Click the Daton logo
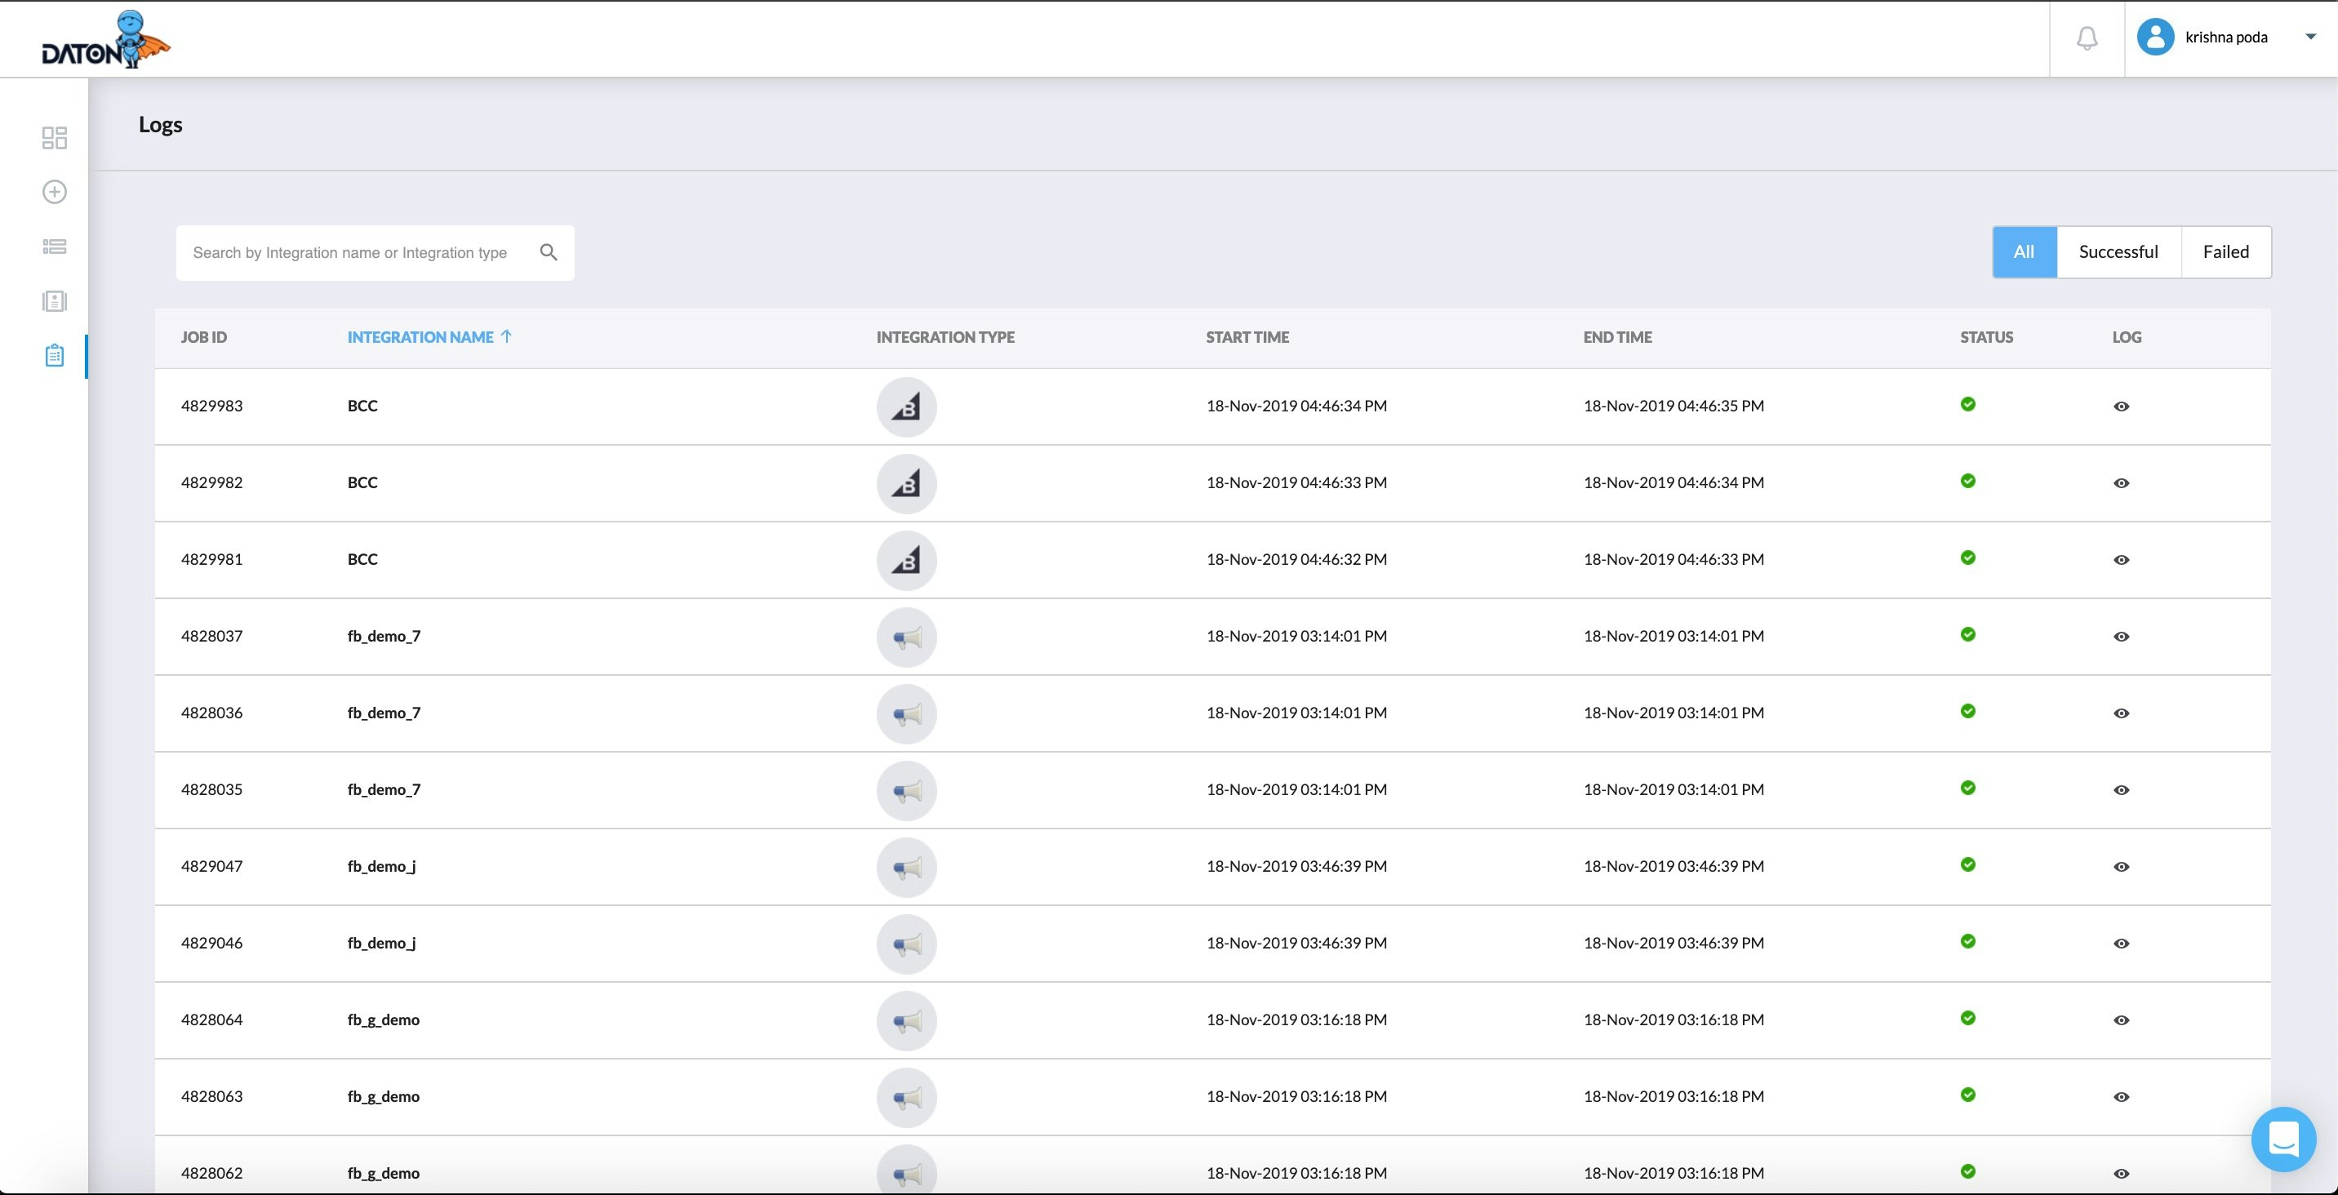Image resolution: width=2338 pixels, height=1195 pixels. pyautogui.click(x=105, y=40)
